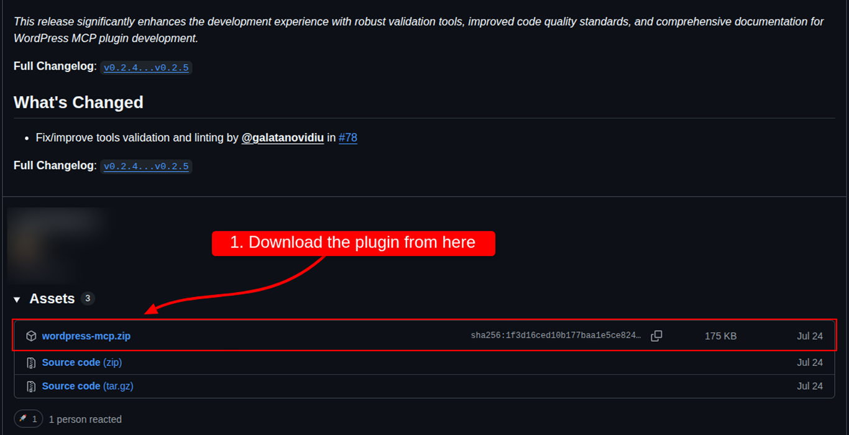Screen dimensions: 849x435
Task: Toggle your rocket reaction on the release
Action: pos(28,419)
